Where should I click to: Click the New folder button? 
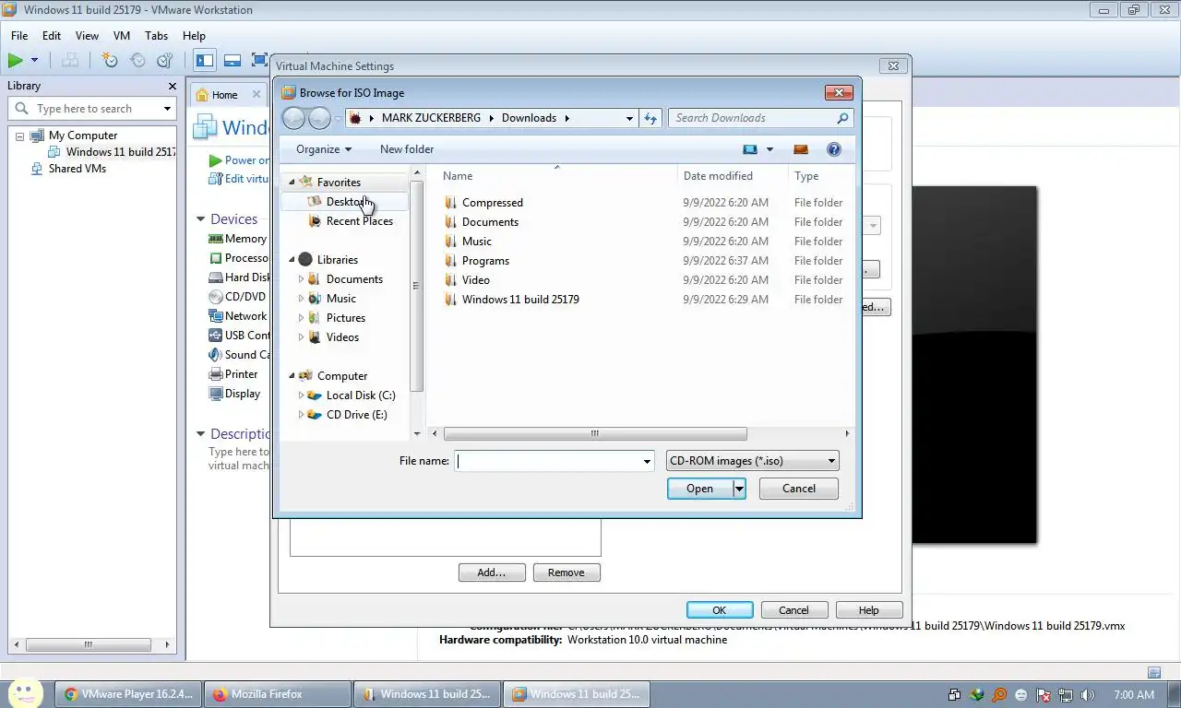click(x=407, y=149)
